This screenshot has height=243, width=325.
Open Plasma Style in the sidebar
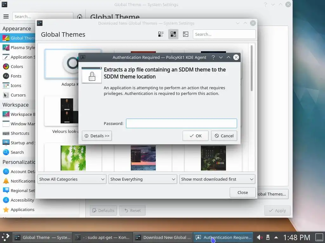pyautogui.click(x=18, y=47)
